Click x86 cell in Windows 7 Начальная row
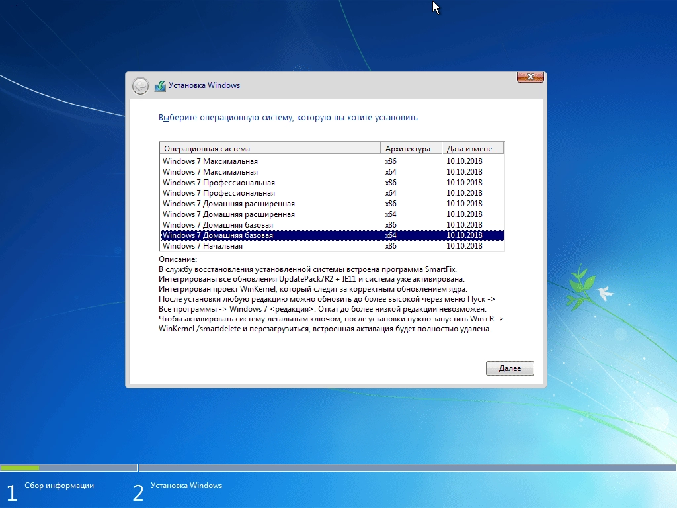This screenshot has height=508, width=677. tap(391, 246)
